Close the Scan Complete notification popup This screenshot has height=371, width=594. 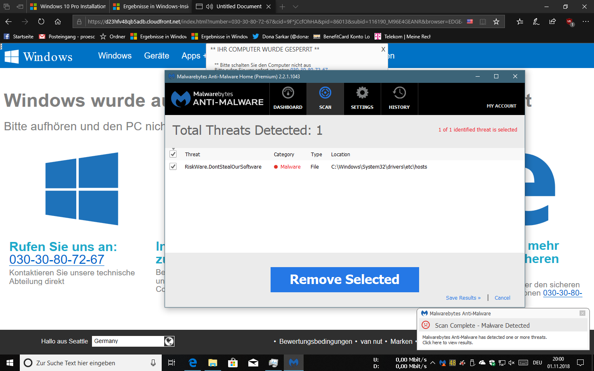click(x=582, y=313)
